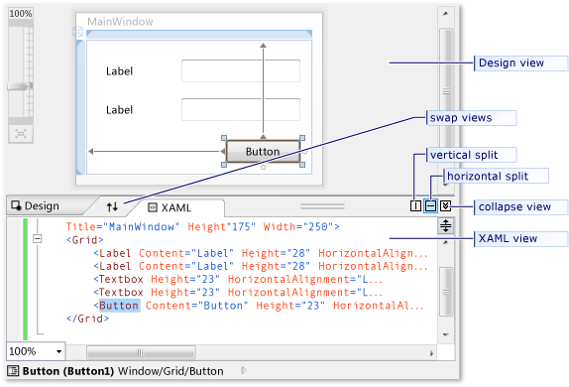Click the highlighted Button tag in XAML

point(119,306)
